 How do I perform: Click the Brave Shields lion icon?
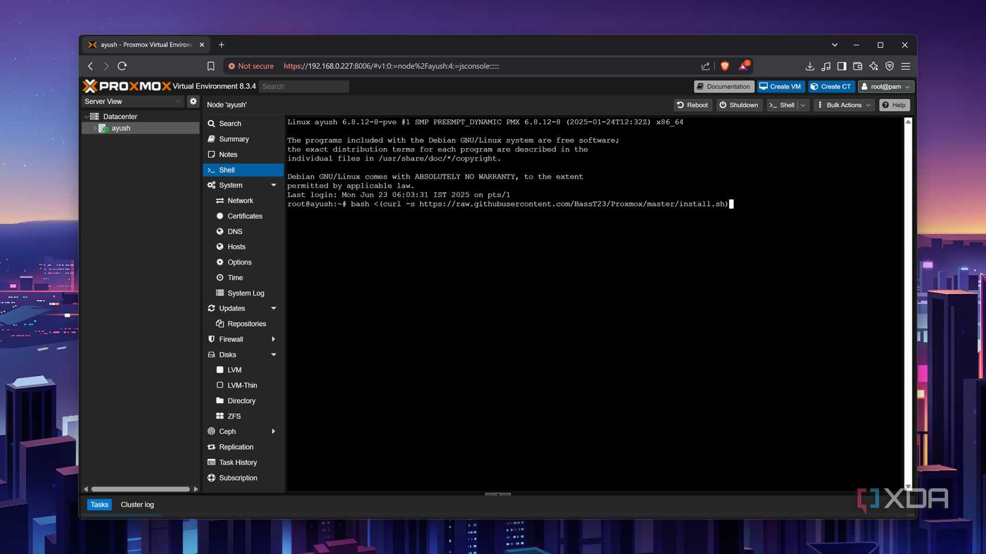pyautogui.click(x=724, y=66)
